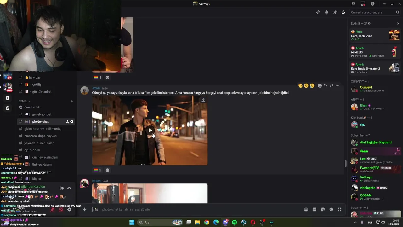Viewport: 403px width, 227px height.
Task: Open the Threads icon in channel header
Action: click(318, 12)
